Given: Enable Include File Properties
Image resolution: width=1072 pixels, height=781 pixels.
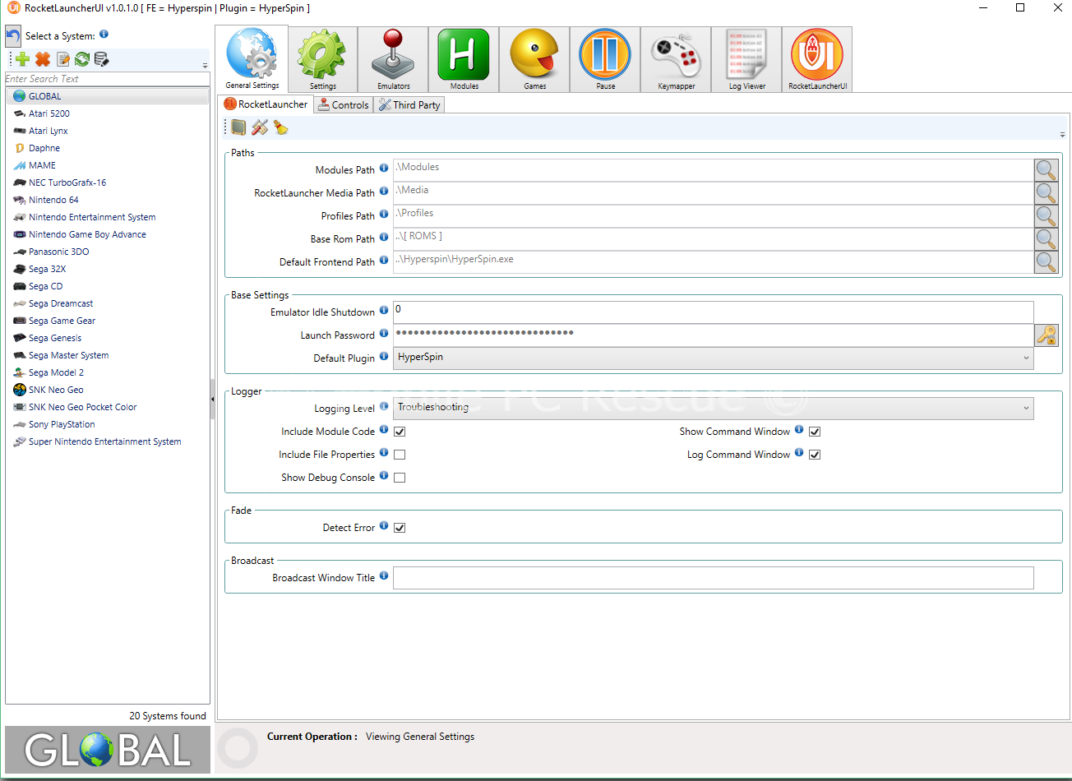Looking at the screenshot, I should click(400, 455).
